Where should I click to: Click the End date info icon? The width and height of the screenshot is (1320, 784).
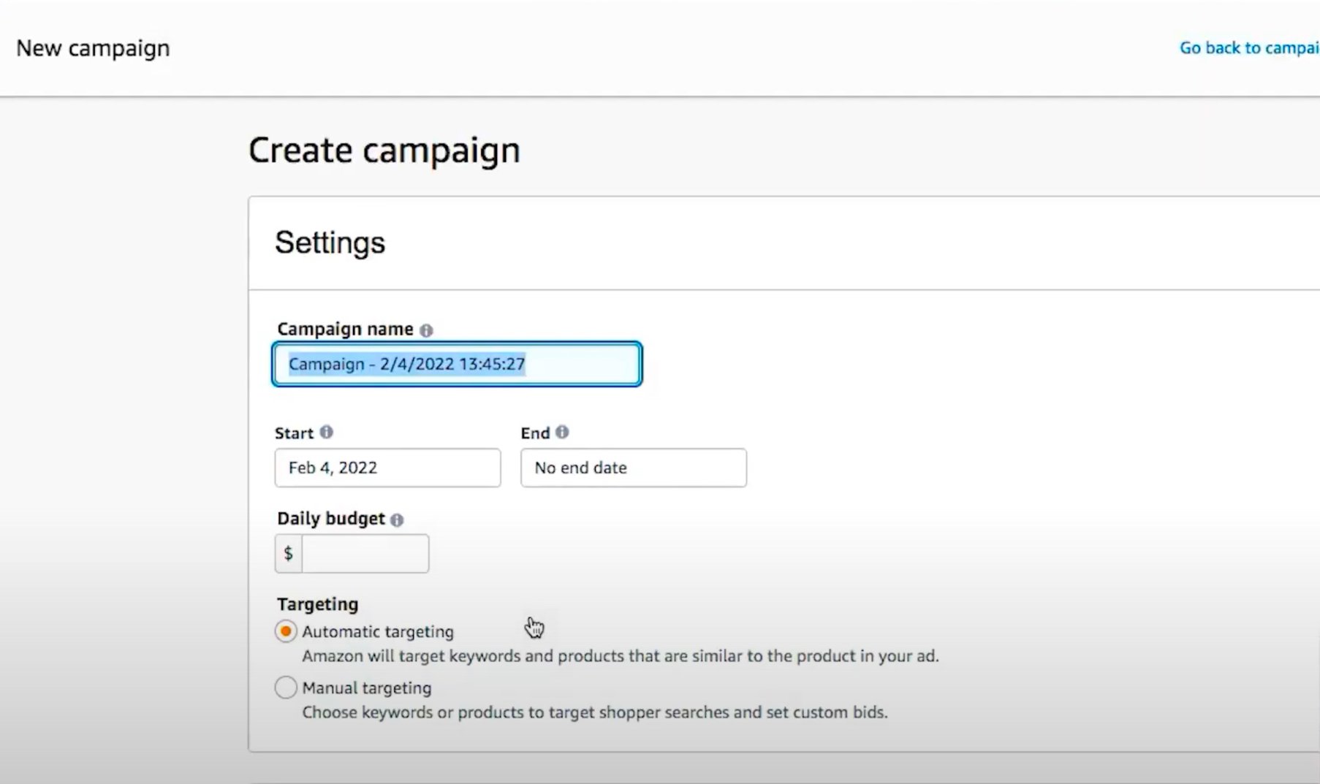(562, 433)
